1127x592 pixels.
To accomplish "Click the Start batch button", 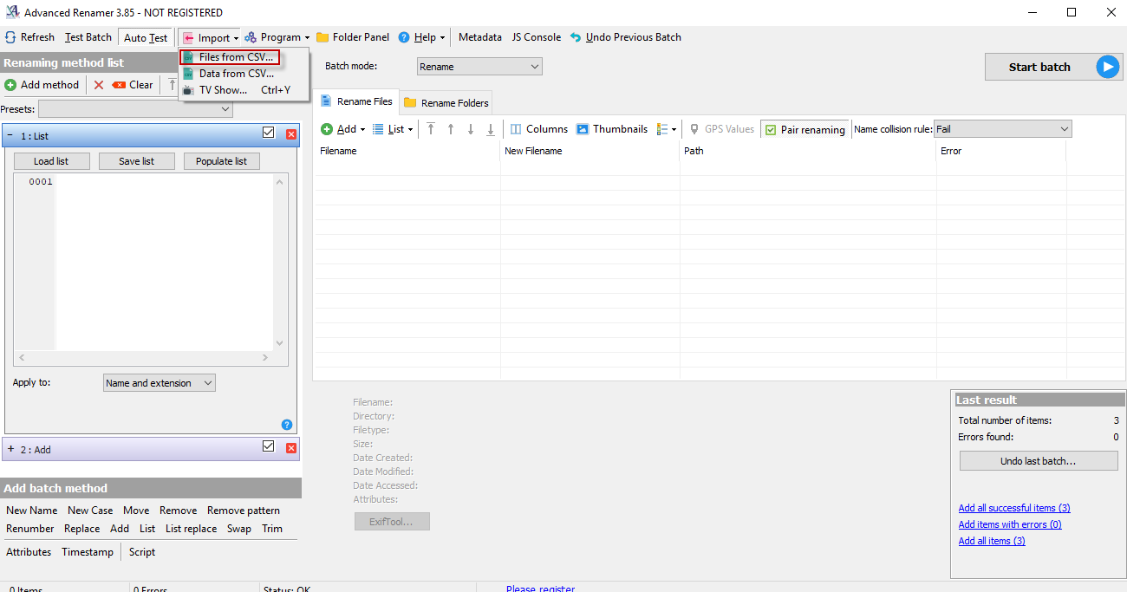I will [x=1054, y=67].
